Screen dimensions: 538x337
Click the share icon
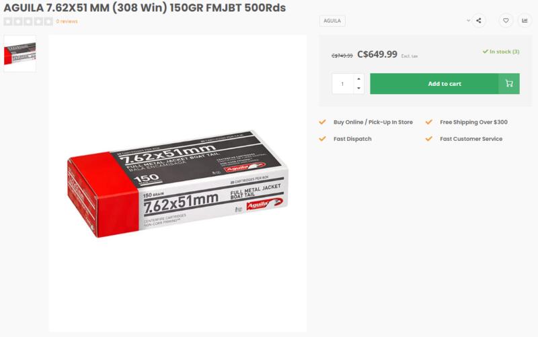click(x=479, y=21)
